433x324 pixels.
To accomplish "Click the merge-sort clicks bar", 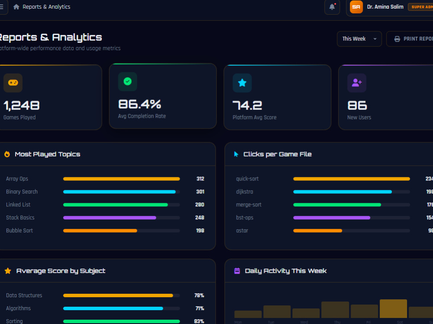I will click(x=352, y=205).
